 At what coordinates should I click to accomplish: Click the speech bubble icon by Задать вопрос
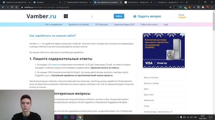point(135,16)
